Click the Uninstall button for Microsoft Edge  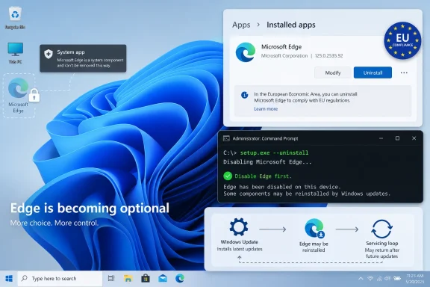click(373, 72)
